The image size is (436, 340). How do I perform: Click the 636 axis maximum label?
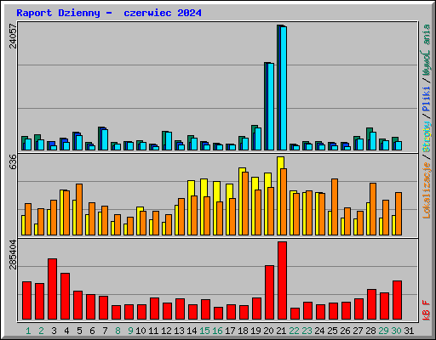pyautogui.click(x=13, y=161)
